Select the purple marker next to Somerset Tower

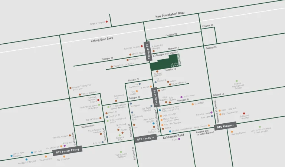(212, 113)
